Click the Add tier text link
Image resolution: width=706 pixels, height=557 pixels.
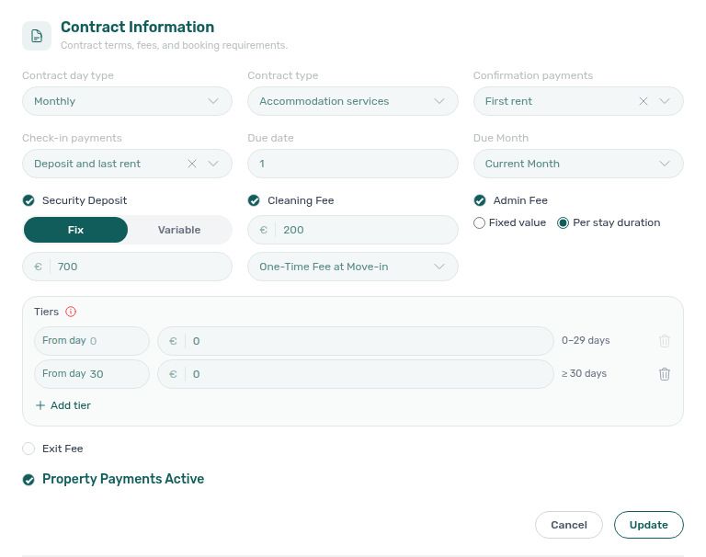[71, 405]
